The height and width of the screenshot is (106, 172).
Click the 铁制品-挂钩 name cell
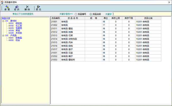click(x=73, y=46)
